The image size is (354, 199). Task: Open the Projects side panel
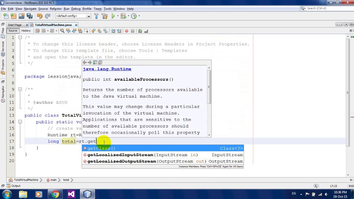pos(3,67)
